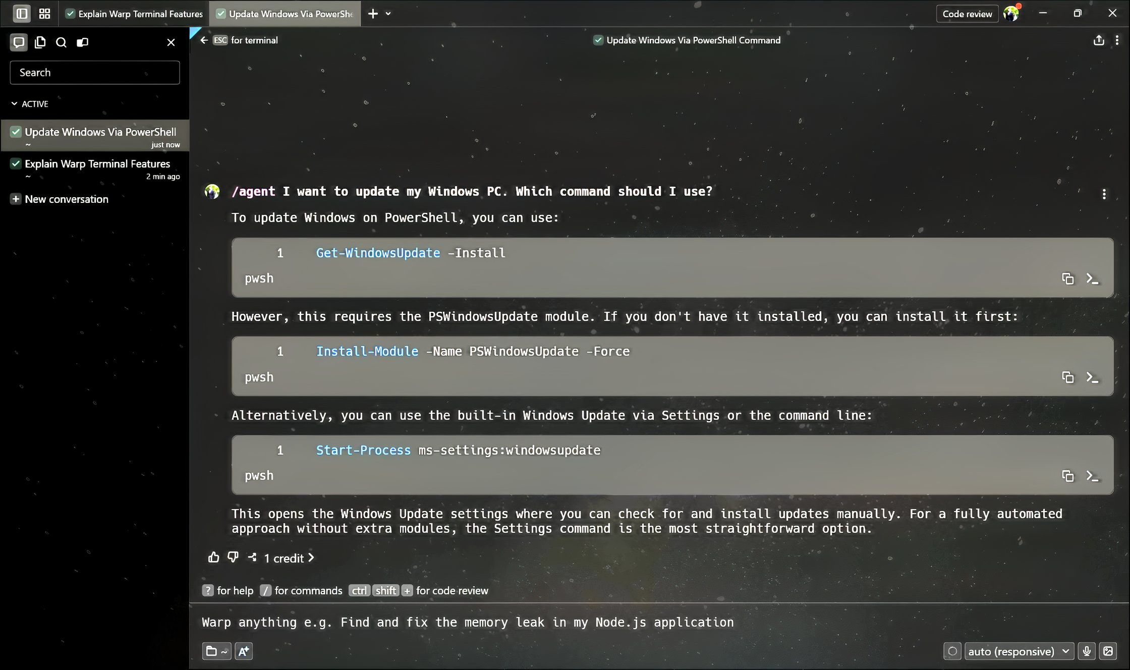This screenshot has height=670, width=1130.
Task: Start a New conversation
Action: [x=60, y=199]
